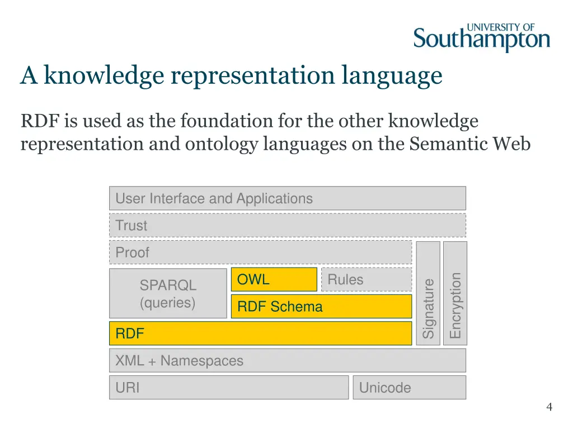Click the words 'Semantic Web' in the paragraph
Viewport: 573px width, 429px height.
[x=469, y=144]
